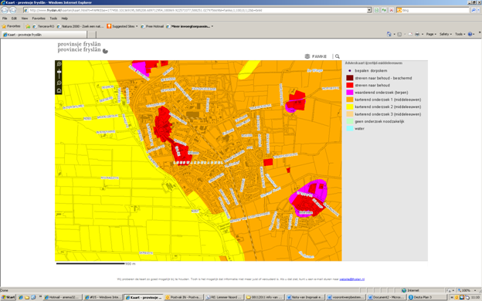This screenshot has width=482, height=301.
Task: Click the search magnifier next to FAMKE
Action: pyautogui.click(x=338, y=56)
